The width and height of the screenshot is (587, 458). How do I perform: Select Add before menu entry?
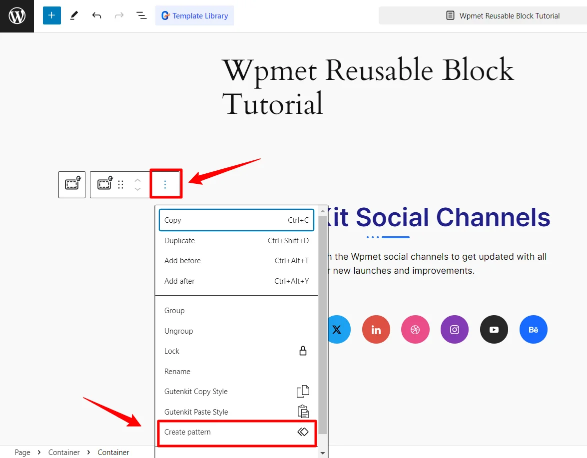236,261
